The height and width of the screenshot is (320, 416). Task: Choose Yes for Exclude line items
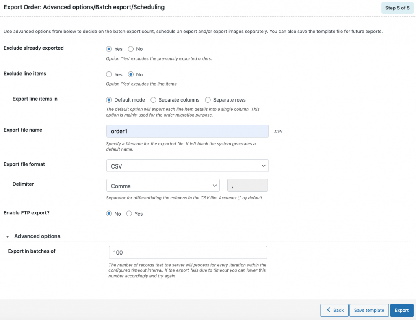[x=109, y=74]
